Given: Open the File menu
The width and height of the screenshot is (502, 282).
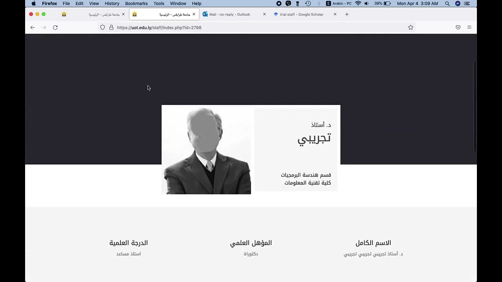Looking at the screenshot, I should point(66,4).
